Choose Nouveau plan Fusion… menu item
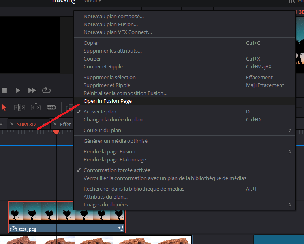 tap(184, 25)
